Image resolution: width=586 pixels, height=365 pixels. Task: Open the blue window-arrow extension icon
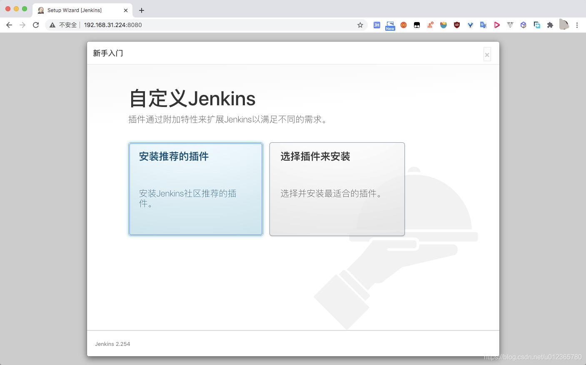pyautogui.click(x=537, y=25)
